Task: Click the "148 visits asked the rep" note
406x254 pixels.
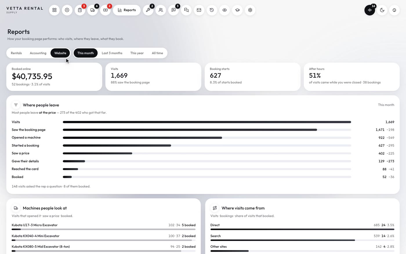Action: (x=51, y=186)
